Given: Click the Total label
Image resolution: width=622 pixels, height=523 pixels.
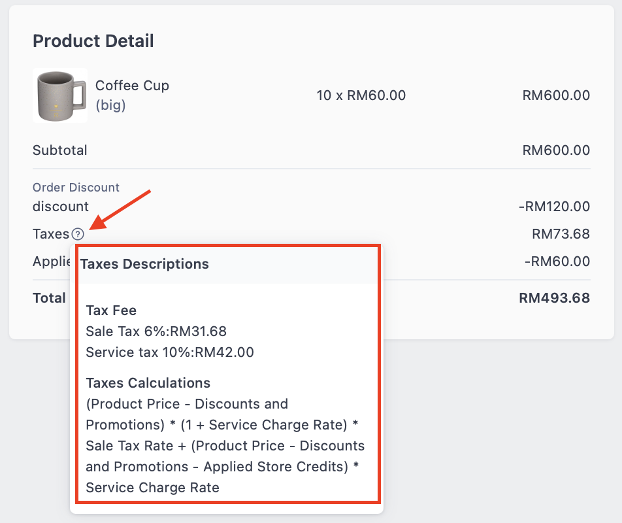Looking at the screenshot, I should (49, 298).
